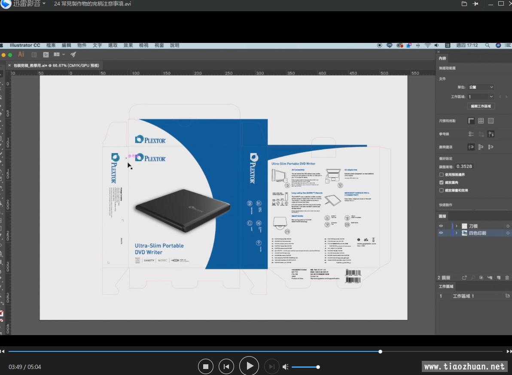Hide the 刀模 layer with eye icon
Image resolution: width=512 pixels, height=375 pixels.
point(441,226)
